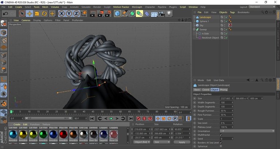
Task: Toggle the Landscape object's enable checkmark
Action: [226, 17]
